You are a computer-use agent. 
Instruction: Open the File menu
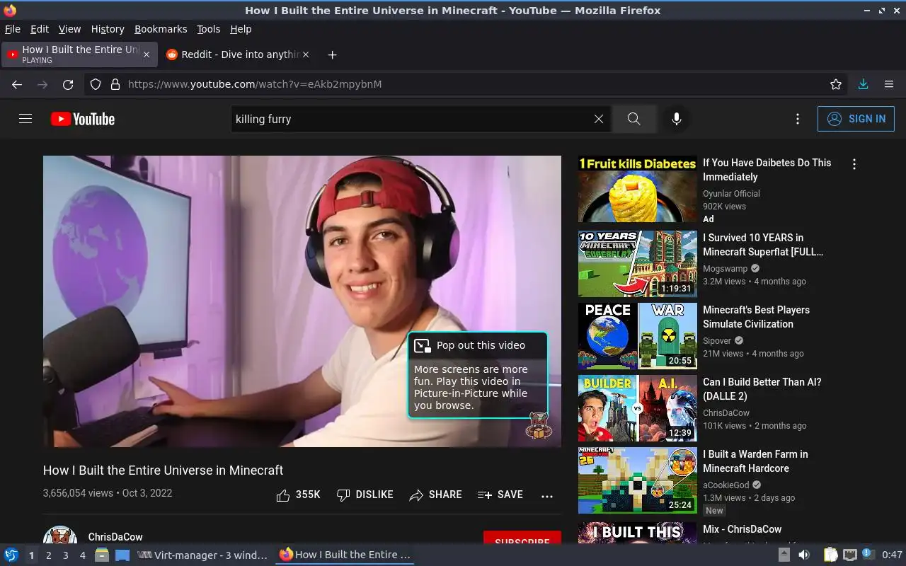pos(13,29)
